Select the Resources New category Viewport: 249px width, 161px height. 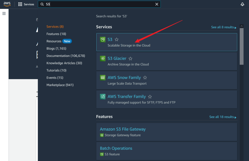(59, 41)
